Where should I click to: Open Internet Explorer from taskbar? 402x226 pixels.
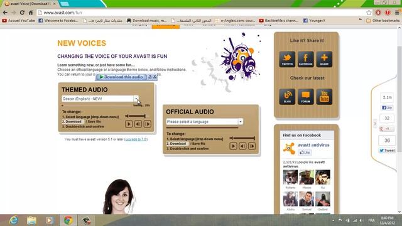(13, 220)
